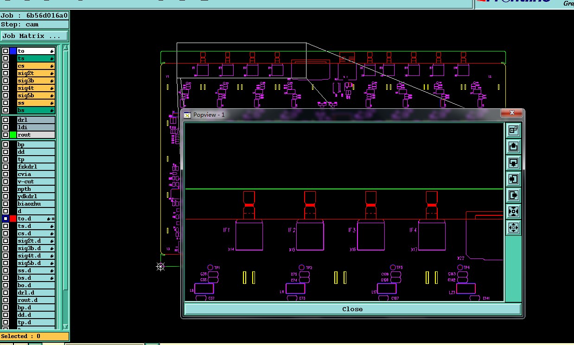The height and width of the screenshot is (345, 574).
Task: Click the feature marker on the 'bs' layer
Action: tap(52, 110)
